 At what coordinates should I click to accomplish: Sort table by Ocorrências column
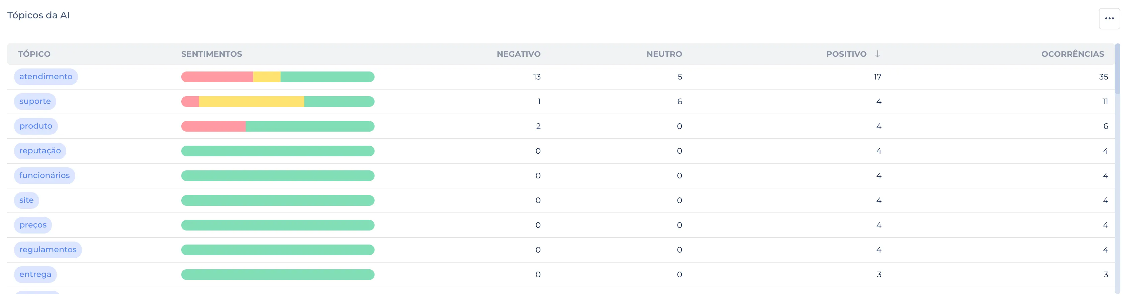(x=1072, y=54)
